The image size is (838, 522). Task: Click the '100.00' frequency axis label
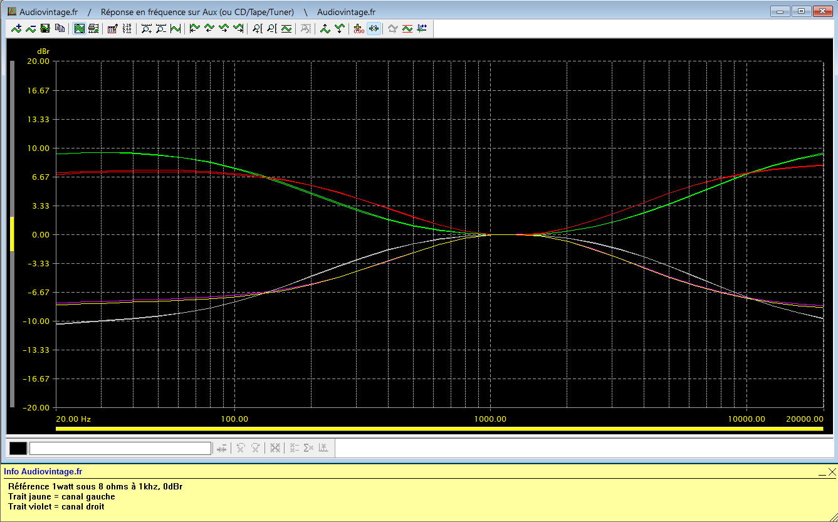point(234,419)
